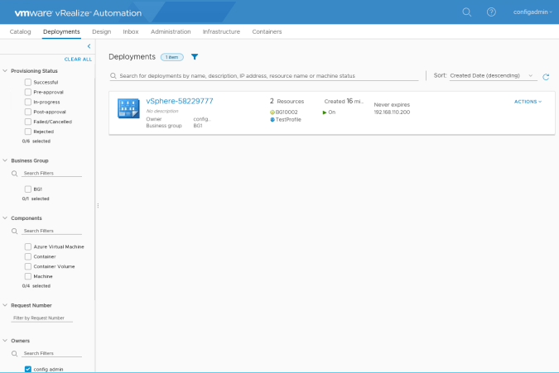Open the Infrastructure tab
The height and width of the screenshot is (373, 559).
(x=221, y=31)
